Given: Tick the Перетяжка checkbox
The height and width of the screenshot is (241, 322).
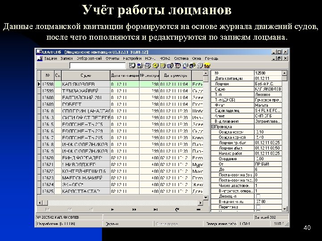Looking at the screenshot, I should [x=258, y=207].
